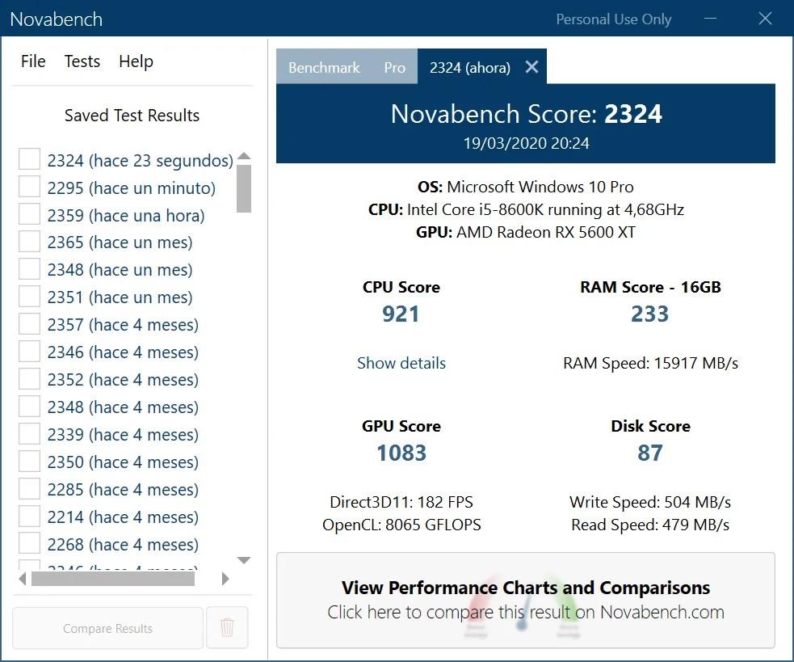This screenshot has width=794, height=662.
Task: Check the 2357 (hace 4 meses) checkbox
Action: coord(29,323)
